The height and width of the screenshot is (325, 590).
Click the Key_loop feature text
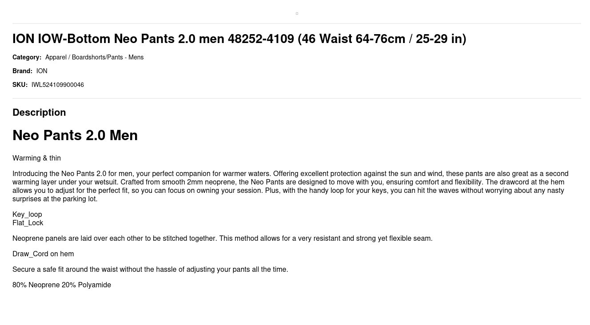(27, 215)
